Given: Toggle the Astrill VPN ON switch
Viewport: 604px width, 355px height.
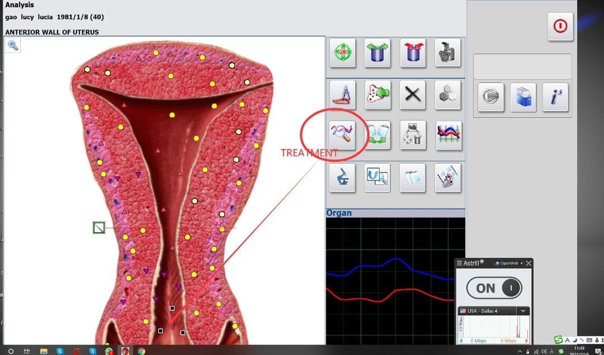Looking at the screenshot, I should 494,288.
